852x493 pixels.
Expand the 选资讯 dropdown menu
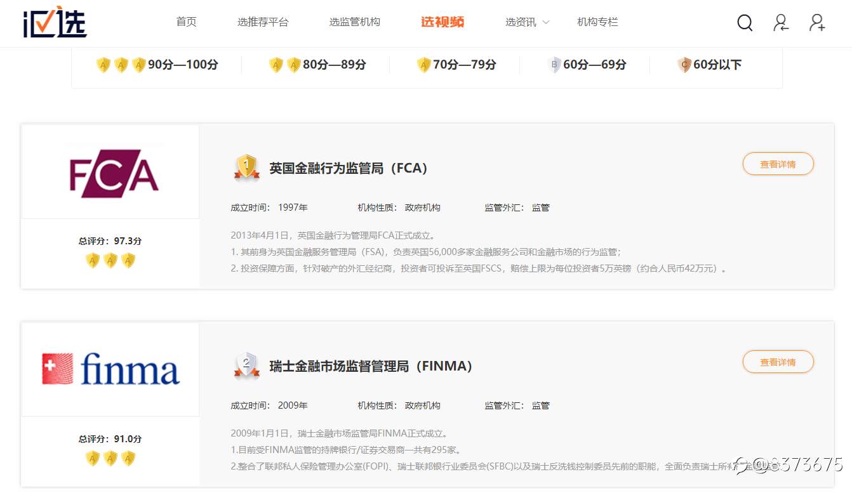(527, 22)
